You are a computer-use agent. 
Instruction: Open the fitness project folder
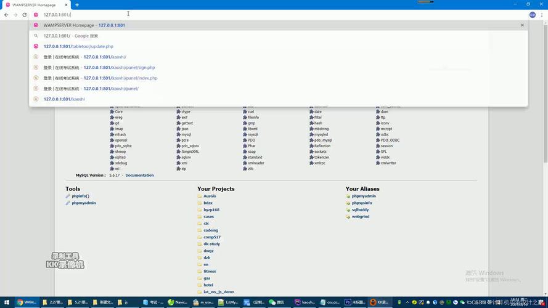pos(210,271)
